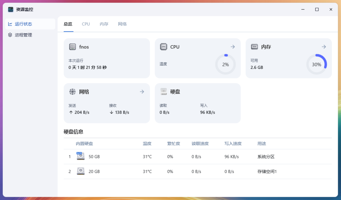The width and height of the screenshot is (341, 200).
Task: Click the 内置硬盘 column header
Action: pyautogui.click(x=84, y=144)
